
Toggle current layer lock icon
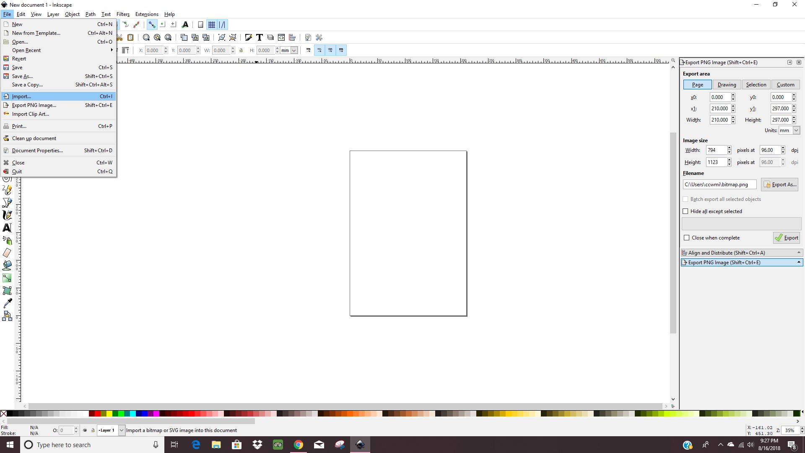tap(93, 430)
